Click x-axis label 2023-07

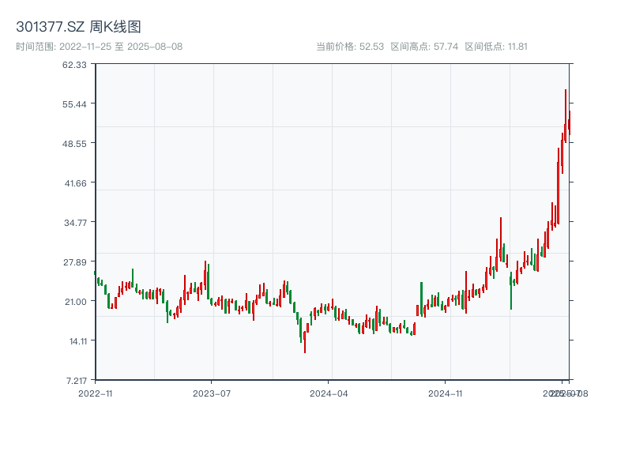212,393
